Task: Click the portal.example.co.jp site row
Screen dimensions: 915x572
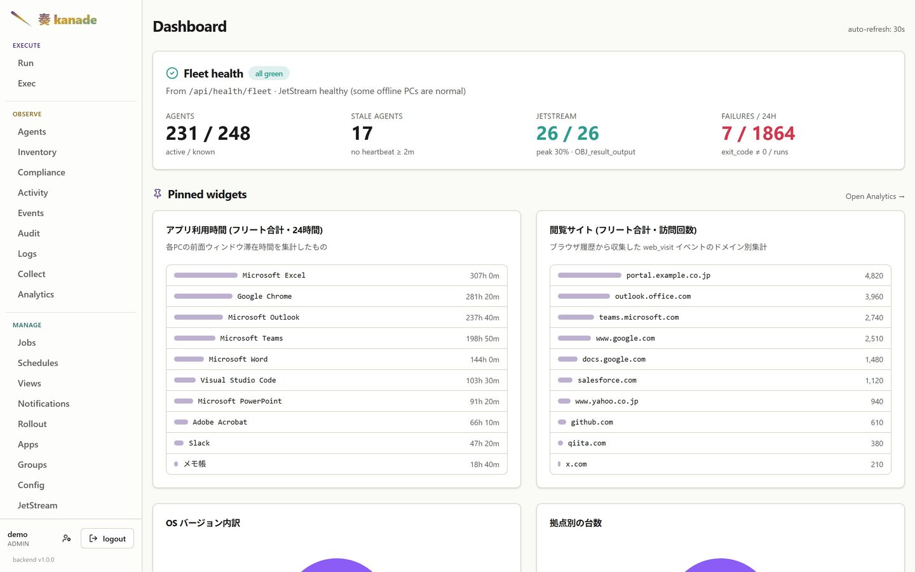Action: tap(721, 275)
